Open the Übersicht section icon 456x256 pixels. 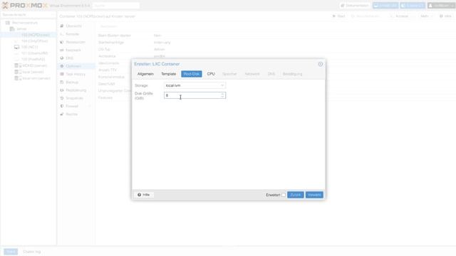pos(62,26)
